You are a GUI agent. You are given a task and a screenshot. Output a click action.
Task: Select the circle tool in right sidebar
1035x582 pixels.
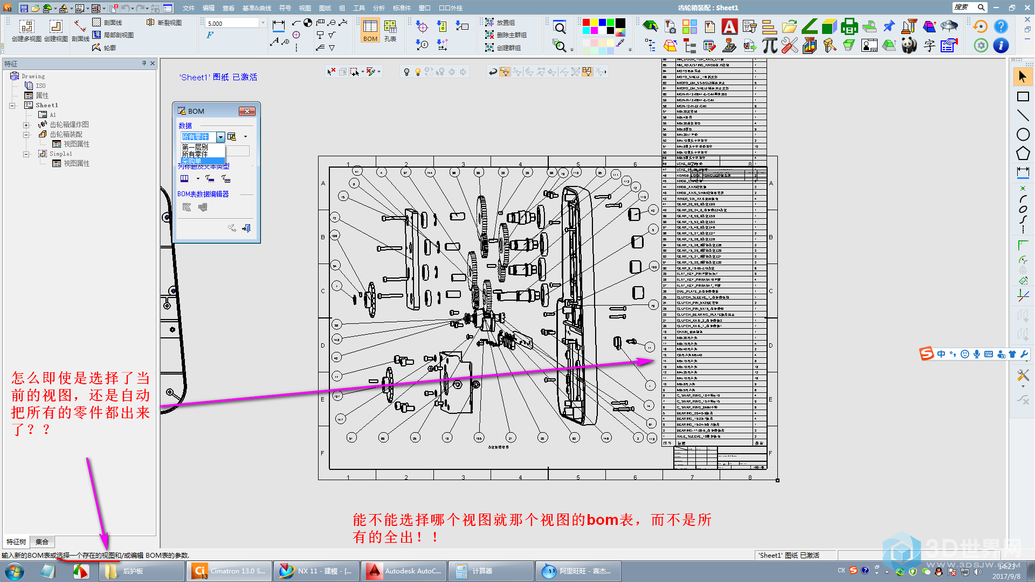[1023, 135]
